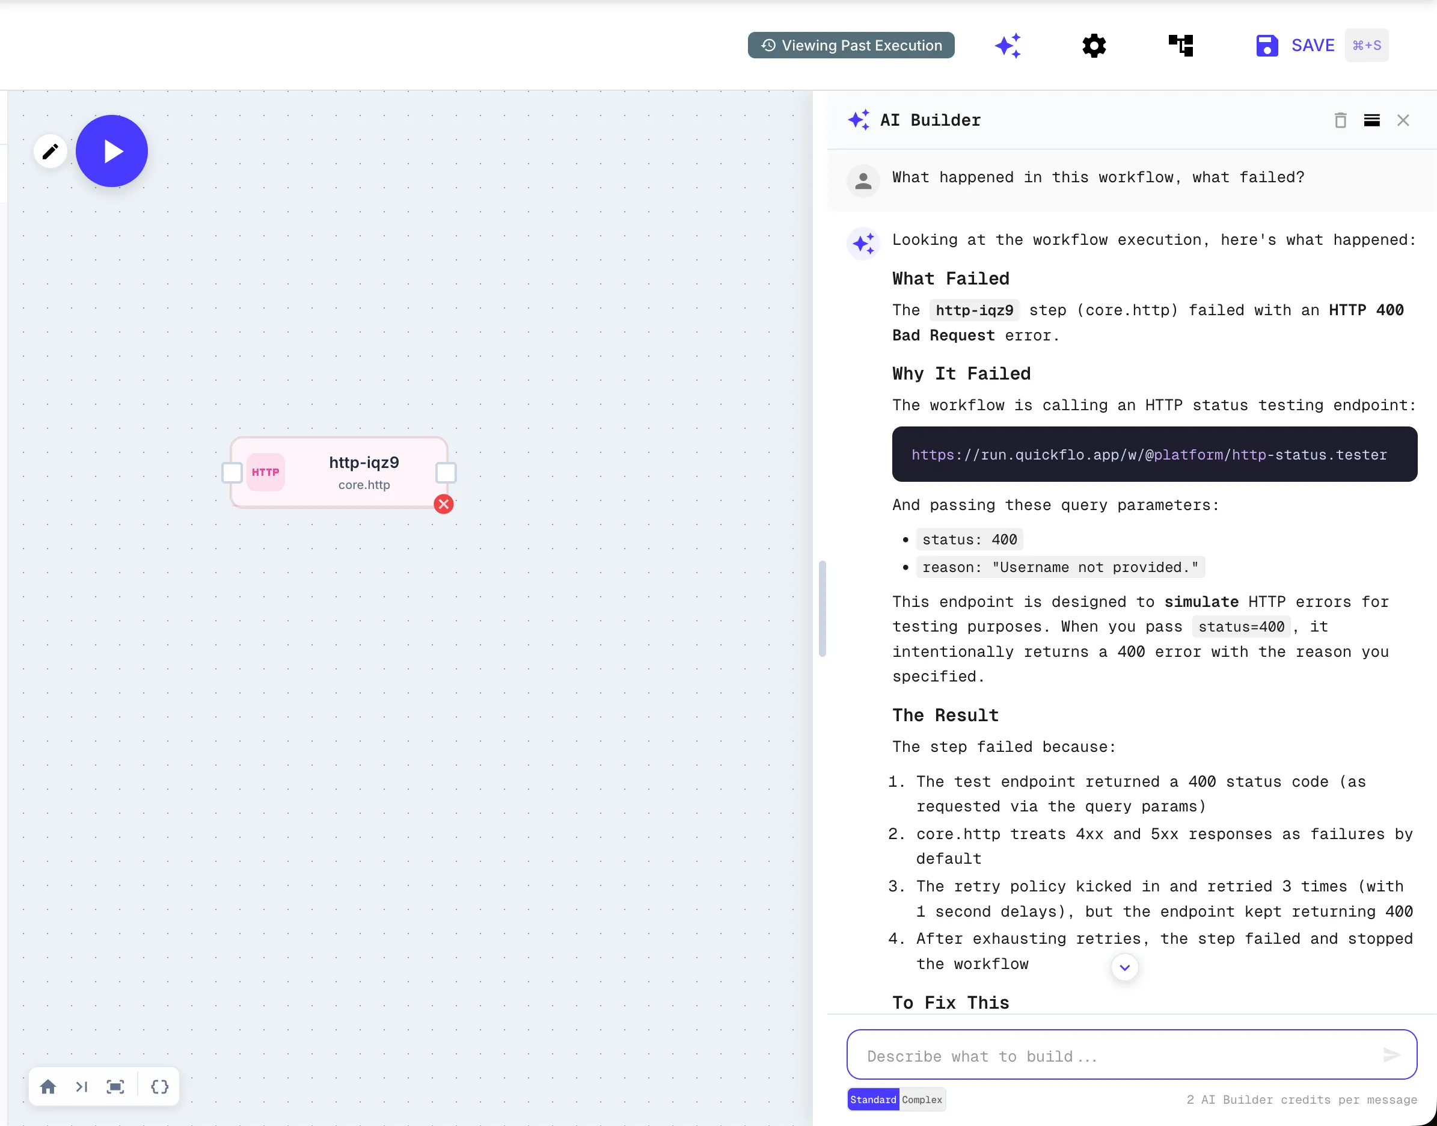Click the AI Builder panel layout icon
The image size is (1437, 1126).
coord(1372,120)
